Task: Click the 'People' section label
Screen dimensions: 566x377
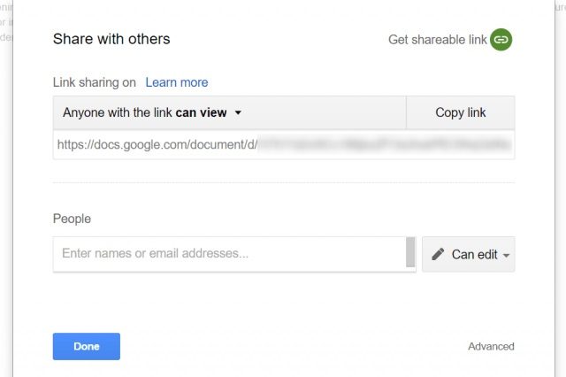Action: (x=72, y=219)
